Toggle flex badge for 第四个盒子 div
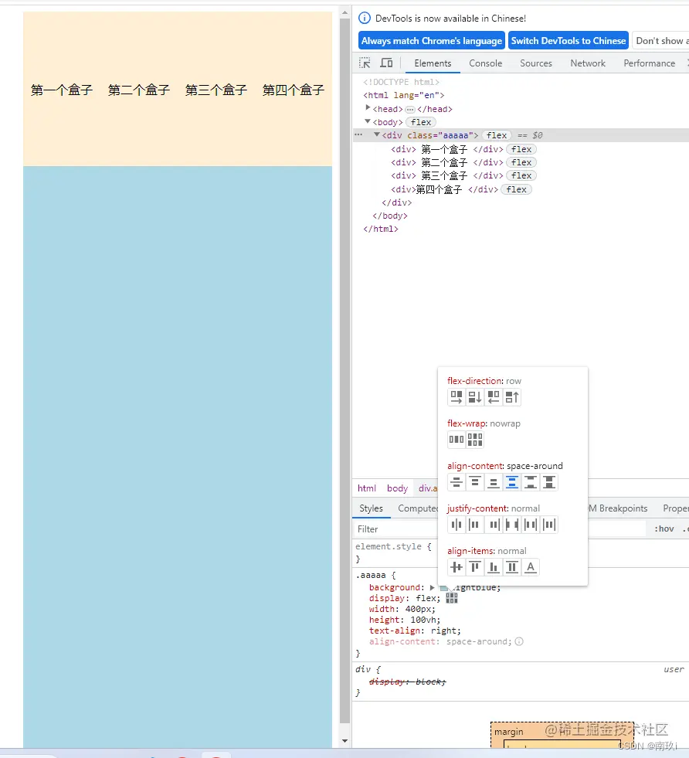 tap(517, 189)
